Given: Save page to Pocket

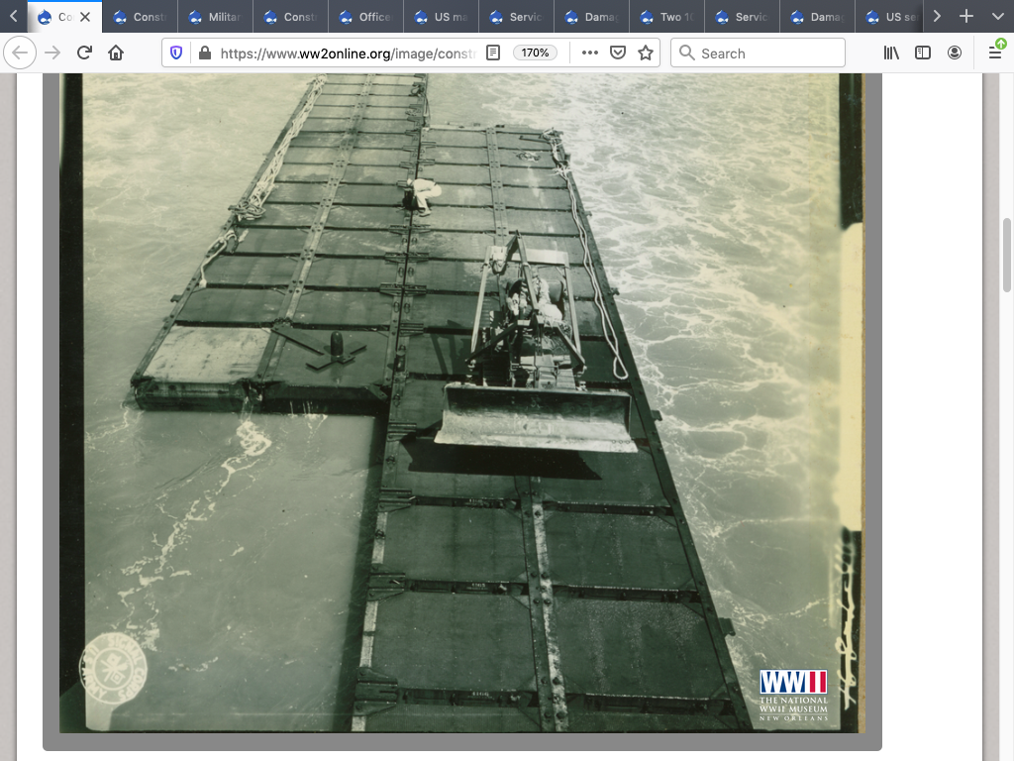Looking at the screenshot, I should point(618,53).
